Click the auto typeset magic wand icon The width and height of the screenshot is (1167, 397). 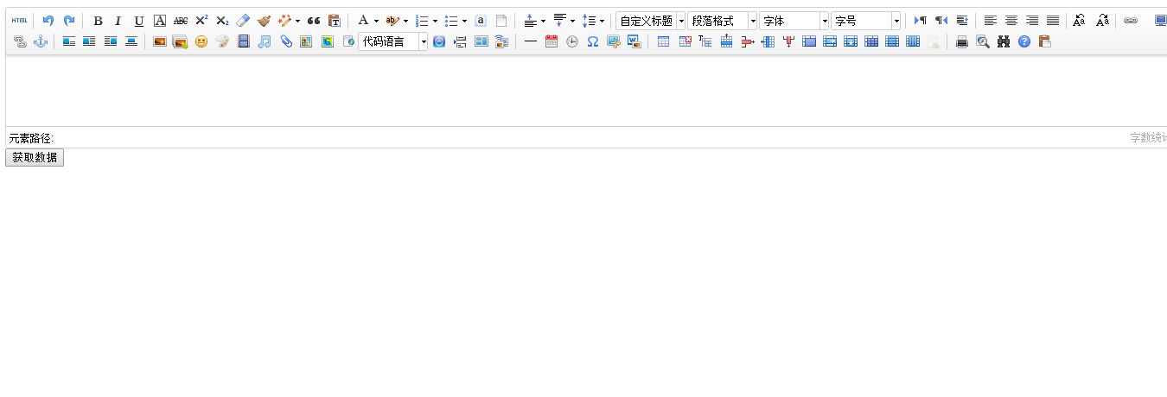pos(284,21)
